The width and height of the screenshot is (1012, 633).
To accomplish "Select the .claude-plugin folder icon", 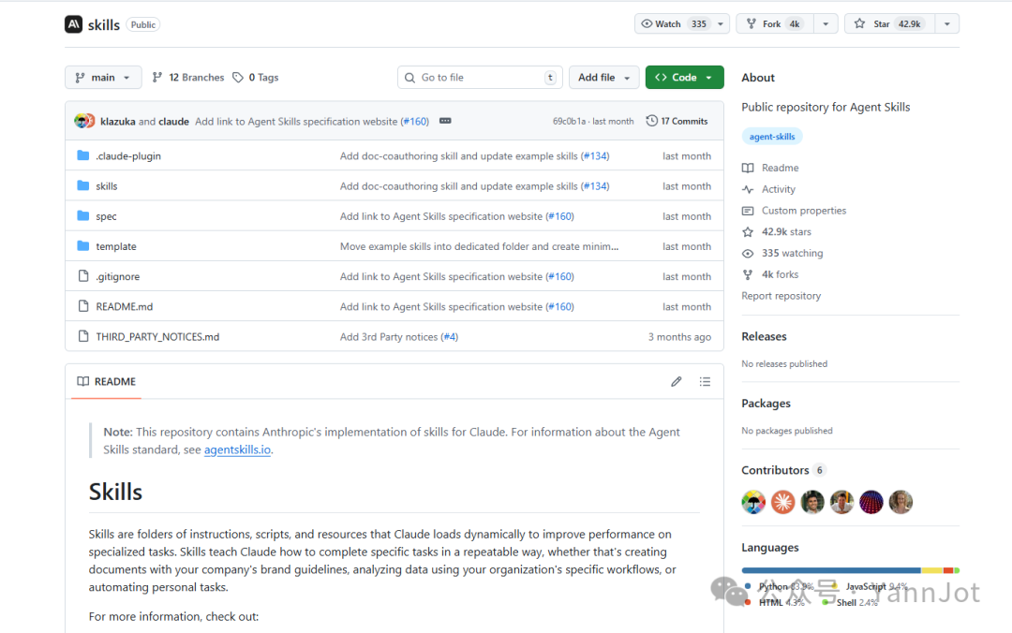I will 84,155.
